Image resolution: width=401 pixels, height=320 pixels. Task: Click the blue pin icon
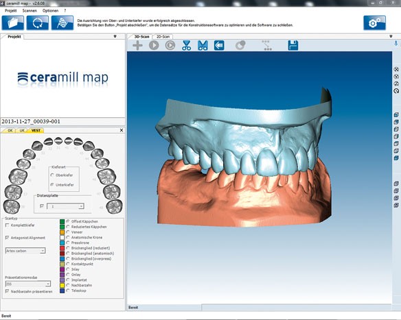pyautogui.click(x=396, y=44)
